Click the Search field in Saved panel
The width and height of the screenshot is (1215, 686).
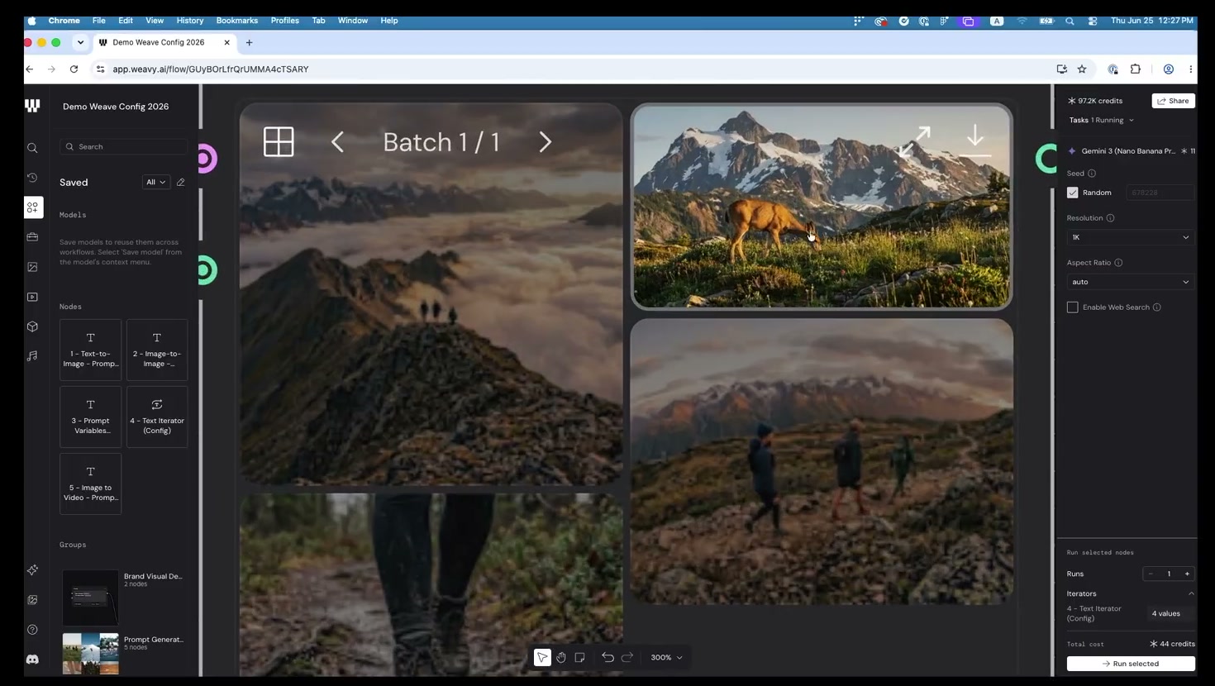[124, 146]
